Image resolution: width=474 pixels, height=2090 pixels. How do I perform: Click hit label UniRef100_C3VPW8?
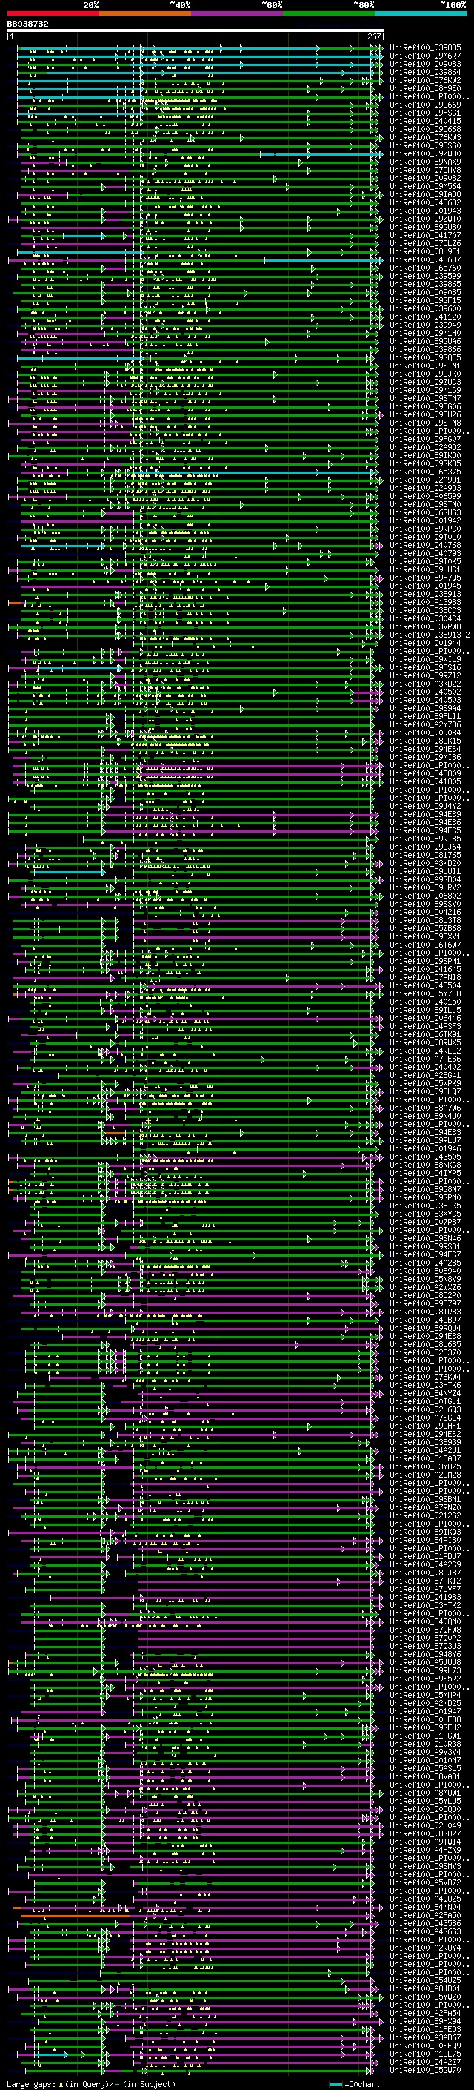click(x=425, y=627)
